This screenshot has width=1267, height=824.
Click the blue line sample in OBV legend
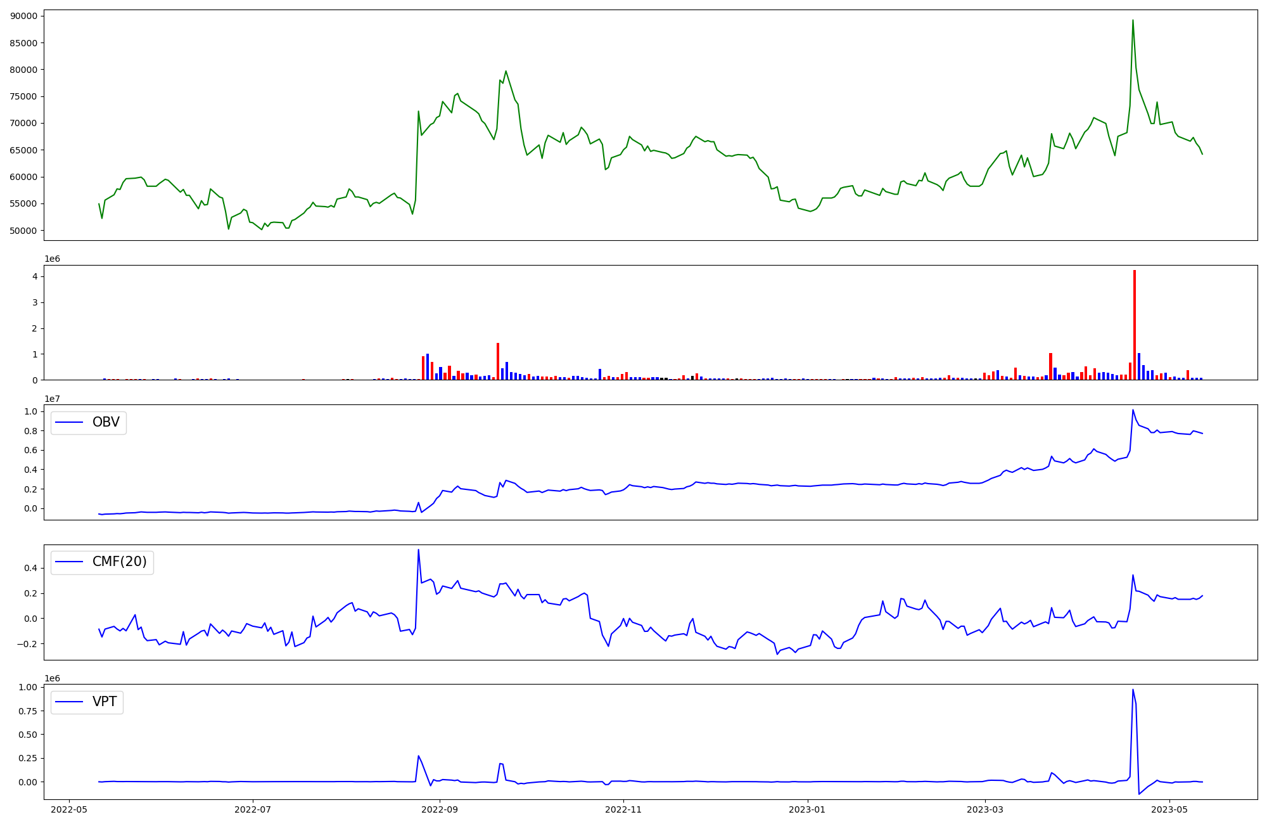(x=70, y=423)
